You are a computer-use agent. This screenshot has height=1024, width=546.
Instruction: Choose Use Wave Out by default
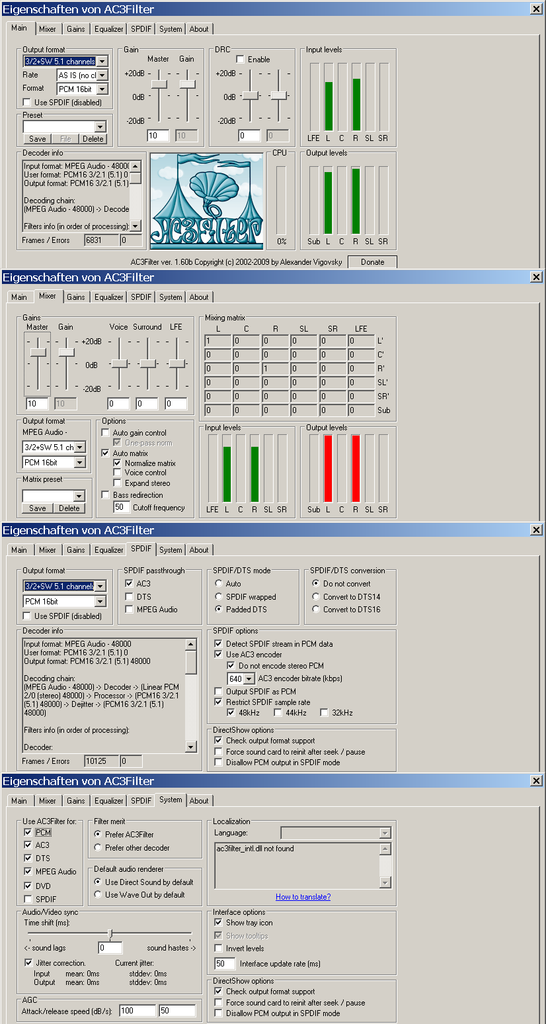click(x=98, y=895)
